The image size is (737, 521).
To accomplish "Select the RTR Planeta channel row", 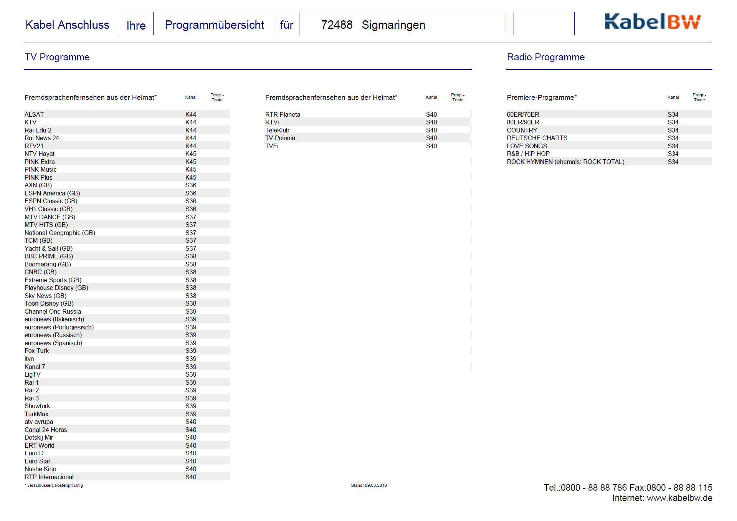I will click(283, 114).
